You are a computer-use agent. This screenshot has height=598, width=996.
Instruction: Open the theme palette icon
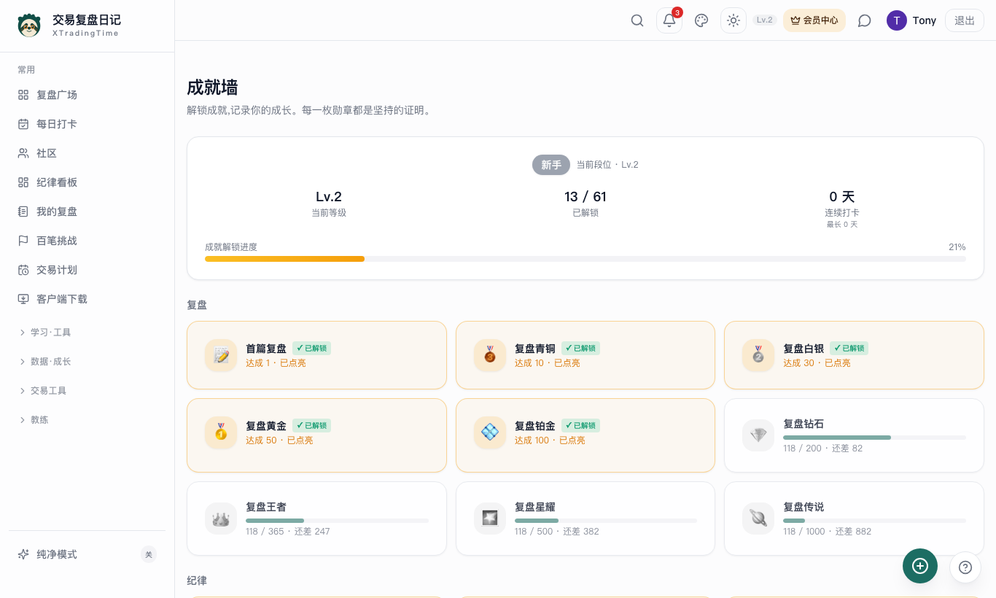tap(701, 20)
